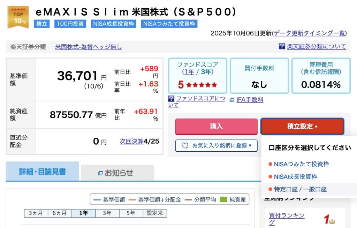Toggle the 基準価額 blue line legend
The image size is (357, 228).
109,200
